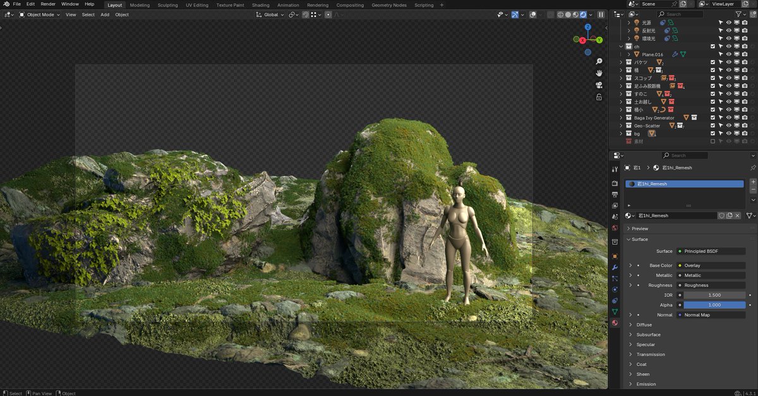The height and width of the screenshot is (396, 758).
Task: Click the fake user shield icon
Action: (721, 216)
